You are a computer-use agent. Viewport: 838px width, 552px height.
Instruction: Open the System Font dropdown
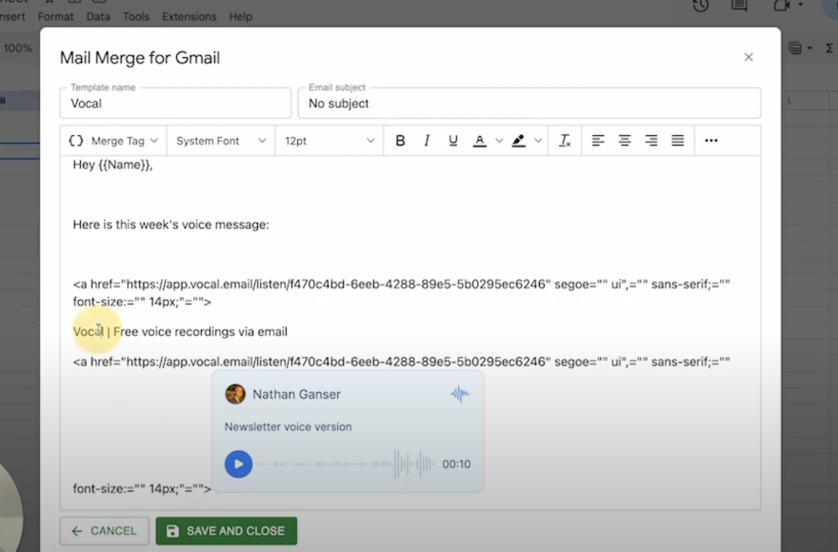click(221, 141)
